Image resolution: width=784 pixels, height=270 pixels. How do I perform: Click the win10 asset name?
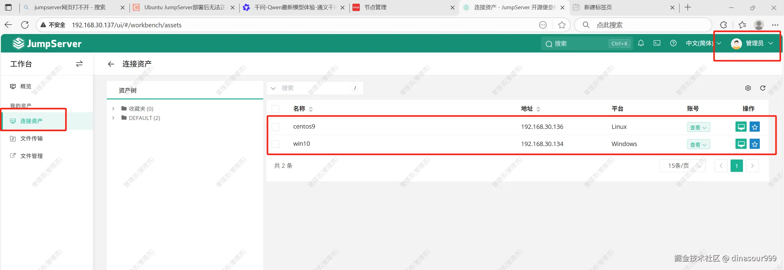pyautogui.click(x=302, y=144)
